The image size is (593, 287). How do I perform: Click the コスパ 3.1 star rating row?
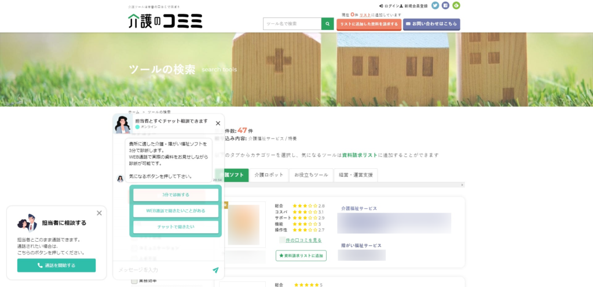pyautogui.click(x=300, y=212)
